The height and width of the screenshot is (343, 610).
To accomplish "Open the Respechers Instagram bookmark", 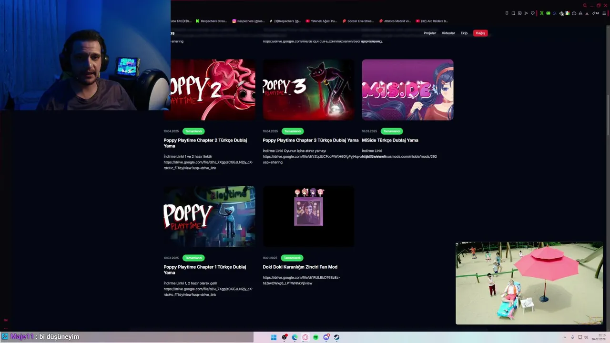I will point(248,21).
